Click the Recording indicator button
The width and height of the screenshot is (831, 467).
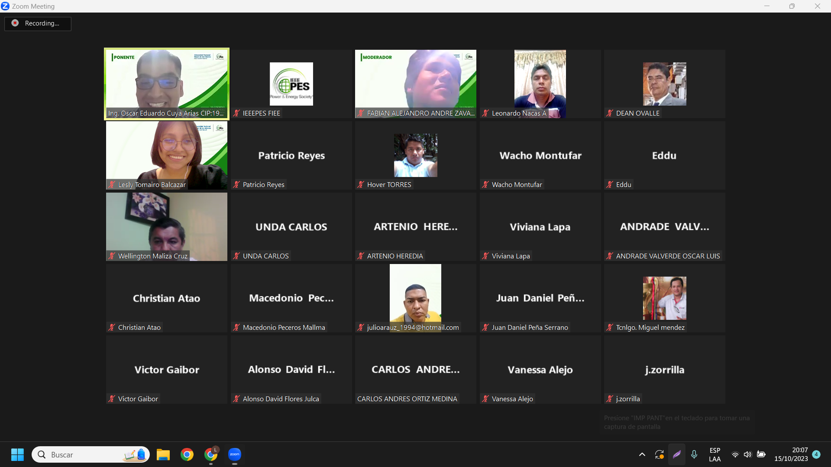[38, 23]
